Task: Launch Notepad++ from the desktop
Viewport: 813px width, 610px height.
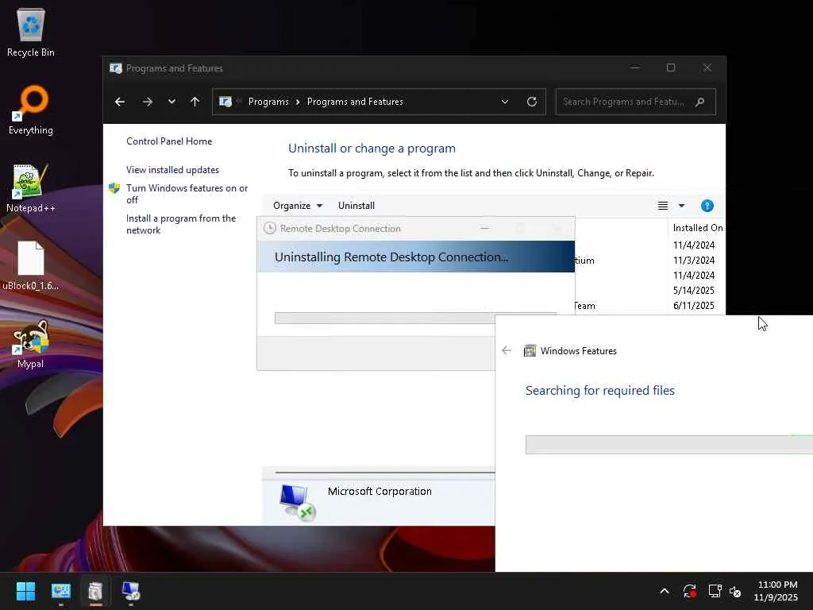Action: point(31,187)
